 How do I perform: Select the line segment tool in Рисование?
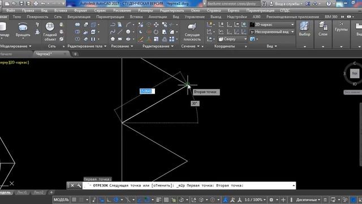coord(120,32)
